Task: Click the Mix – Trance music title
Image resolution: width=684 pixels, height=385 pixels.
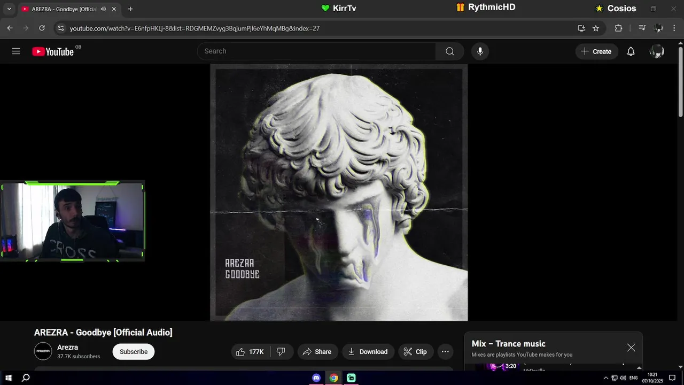Action: [508, 344]
